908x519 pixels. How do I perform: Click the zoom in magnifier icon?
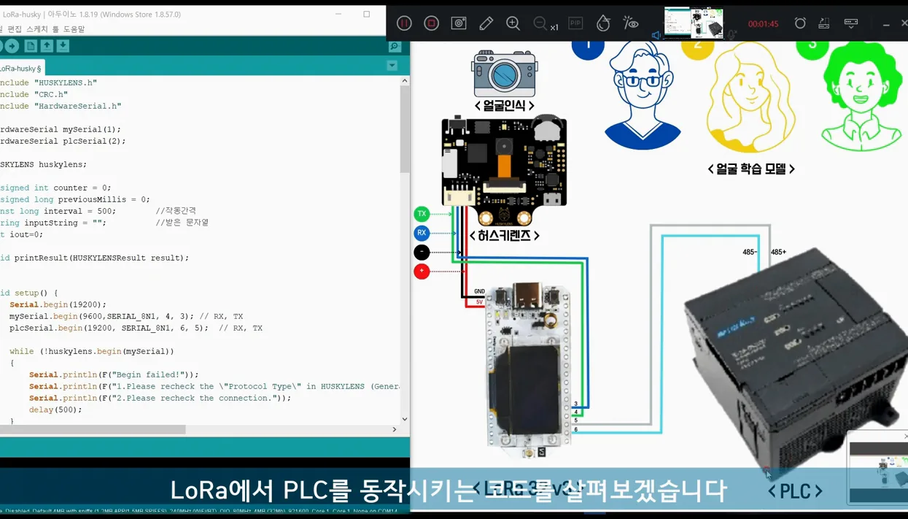click(x=513, y=23)
